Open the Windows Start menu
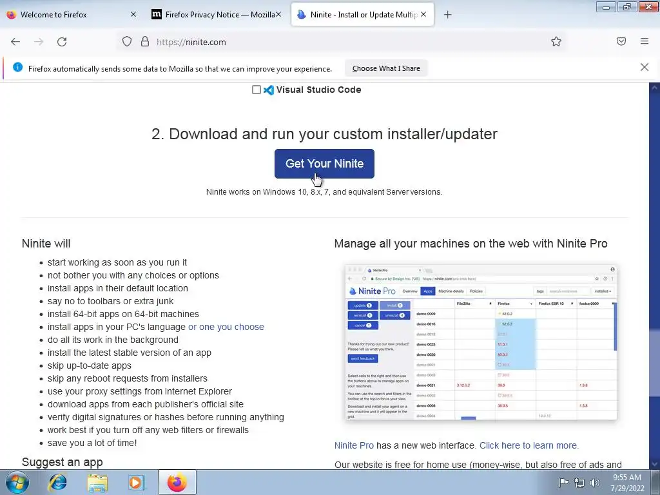 pyautogui.click(x=17, y=482)
